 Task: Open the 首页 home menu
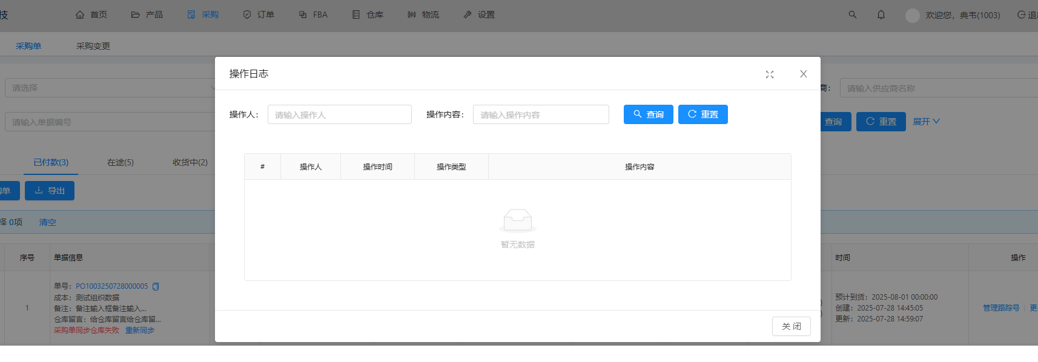coord(91,15)
